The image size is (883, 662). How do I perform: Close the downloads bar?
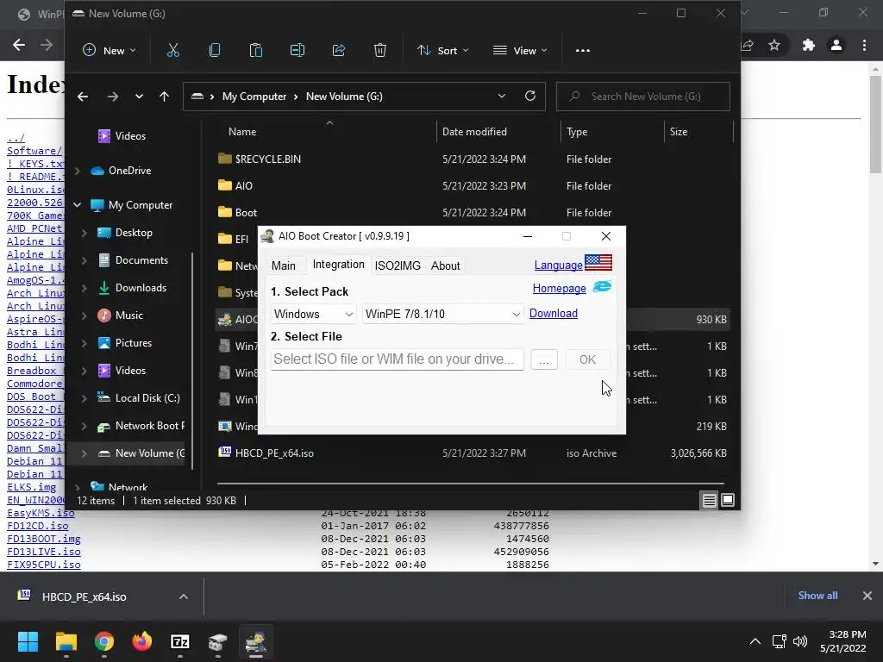[867, 596]
